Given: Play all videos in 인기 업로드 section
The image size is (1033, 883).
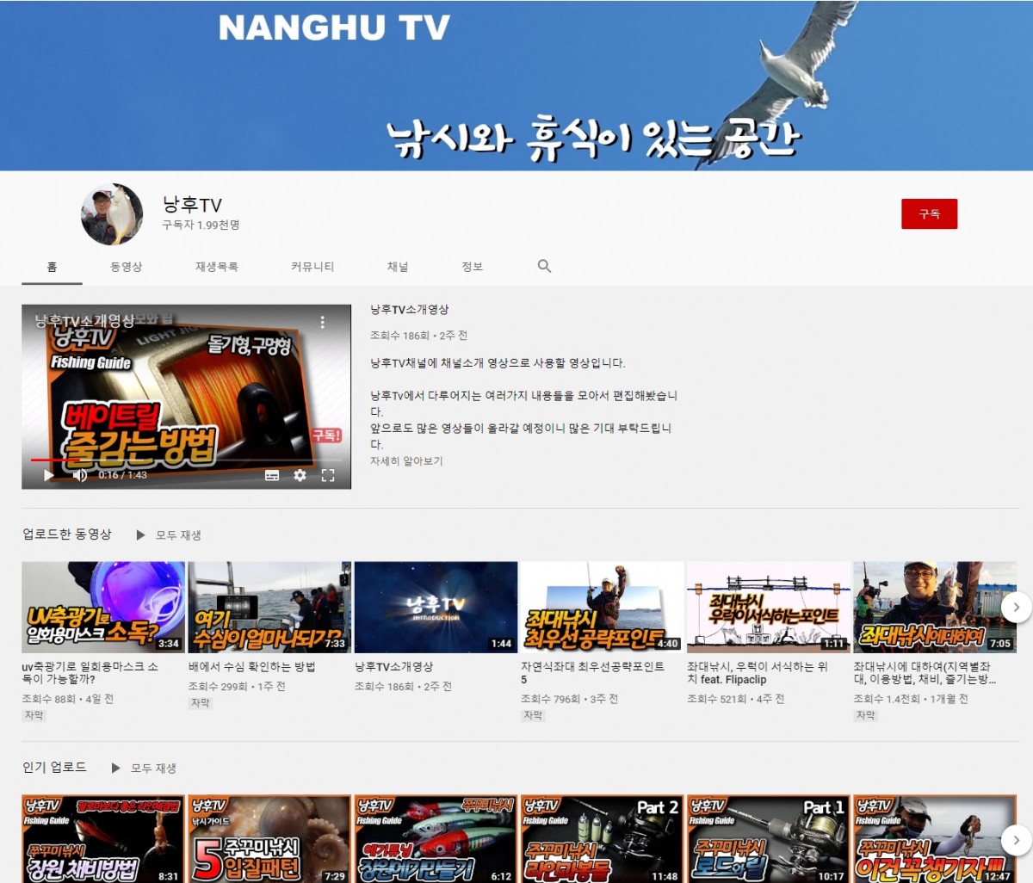Looking at the screenshot, I should [x=145, y=768].
